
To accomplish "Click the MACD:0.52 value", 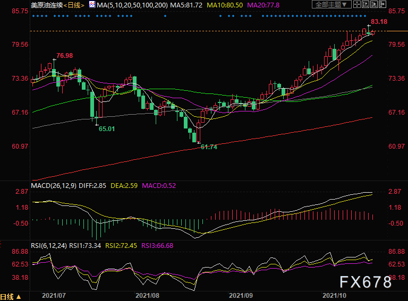I will point(159,186).
